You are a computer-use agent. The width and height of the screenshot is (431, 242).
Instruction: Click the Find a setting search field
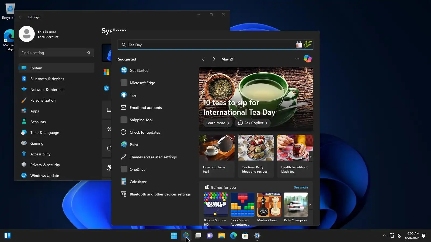56,53
